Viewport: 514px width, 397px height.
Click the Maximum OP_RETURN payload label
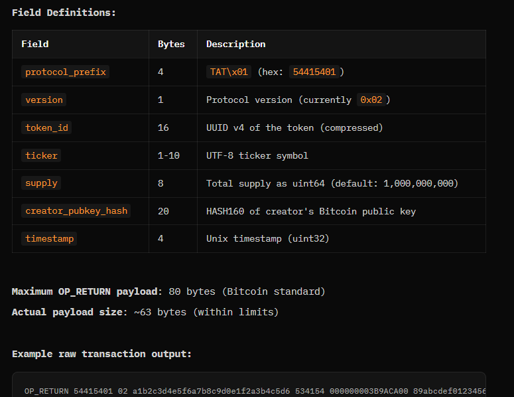[85, 291]
